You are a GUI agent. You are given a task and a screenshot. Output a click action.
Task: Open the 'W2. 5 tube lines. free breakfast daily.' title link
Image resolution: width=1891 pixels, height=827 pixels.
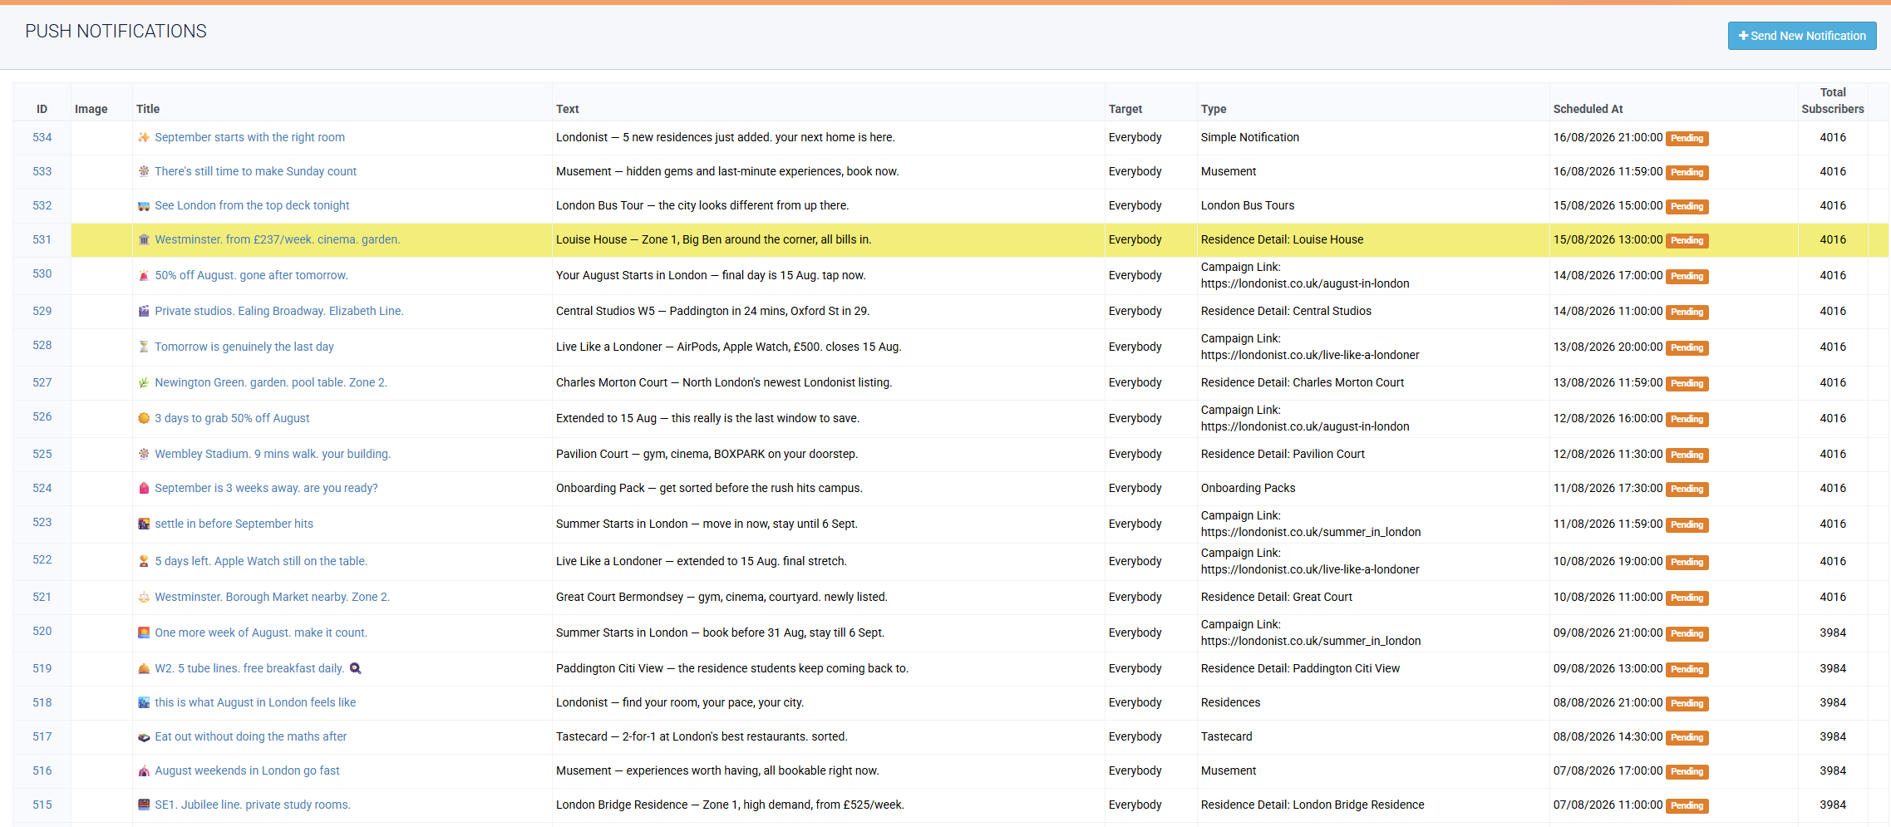(249, 669)
